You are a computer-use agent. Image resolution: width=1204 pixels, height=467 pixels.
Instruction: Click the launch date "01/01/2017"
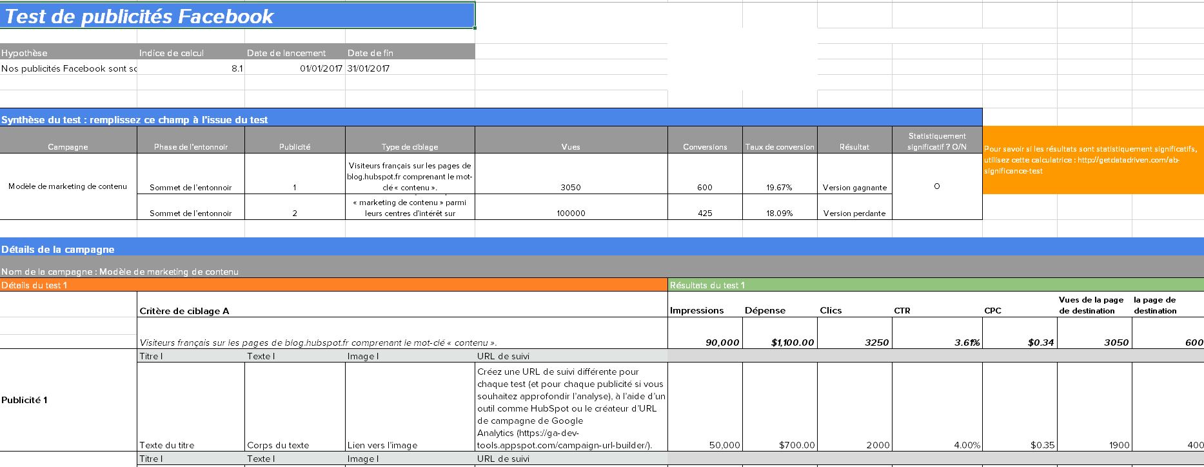(295, 68)
